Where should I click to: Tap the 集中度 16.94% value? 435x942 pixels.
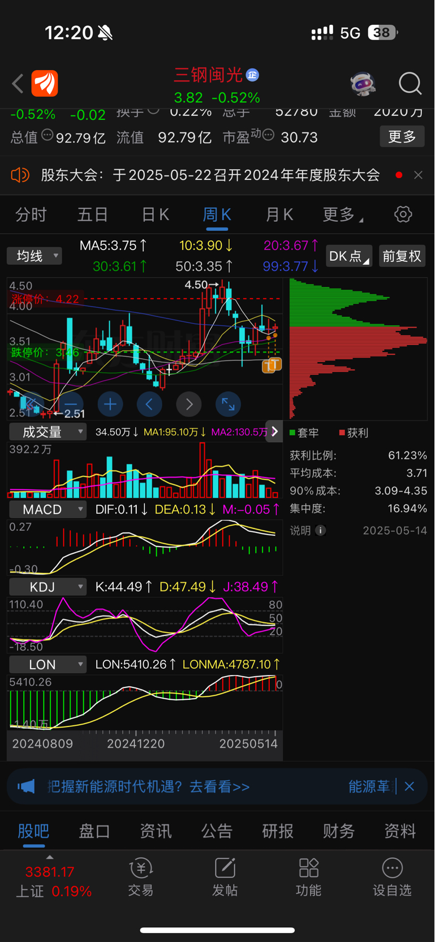coord(407,509)
